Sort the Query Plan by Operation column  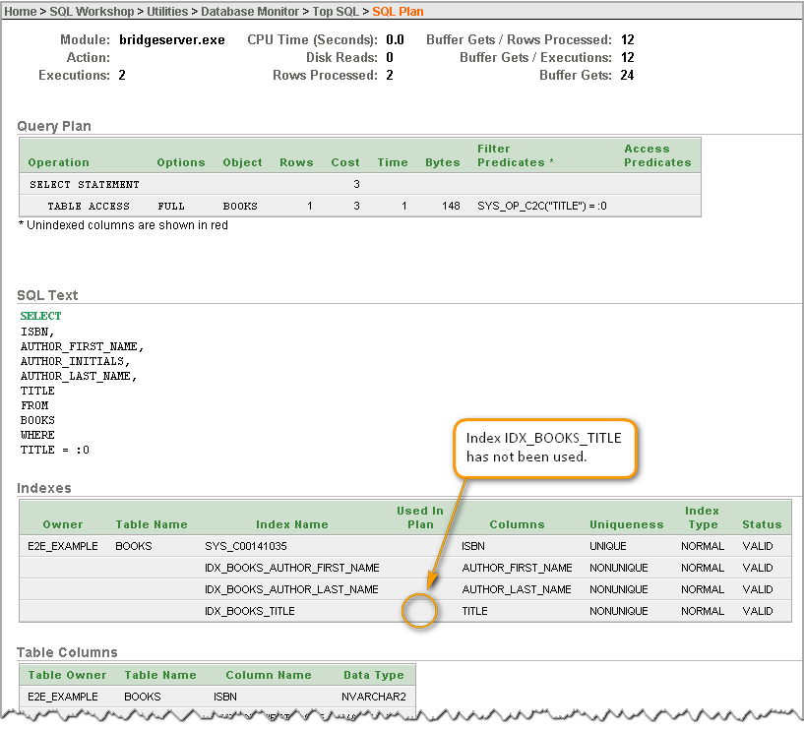[x=63, y=161]
